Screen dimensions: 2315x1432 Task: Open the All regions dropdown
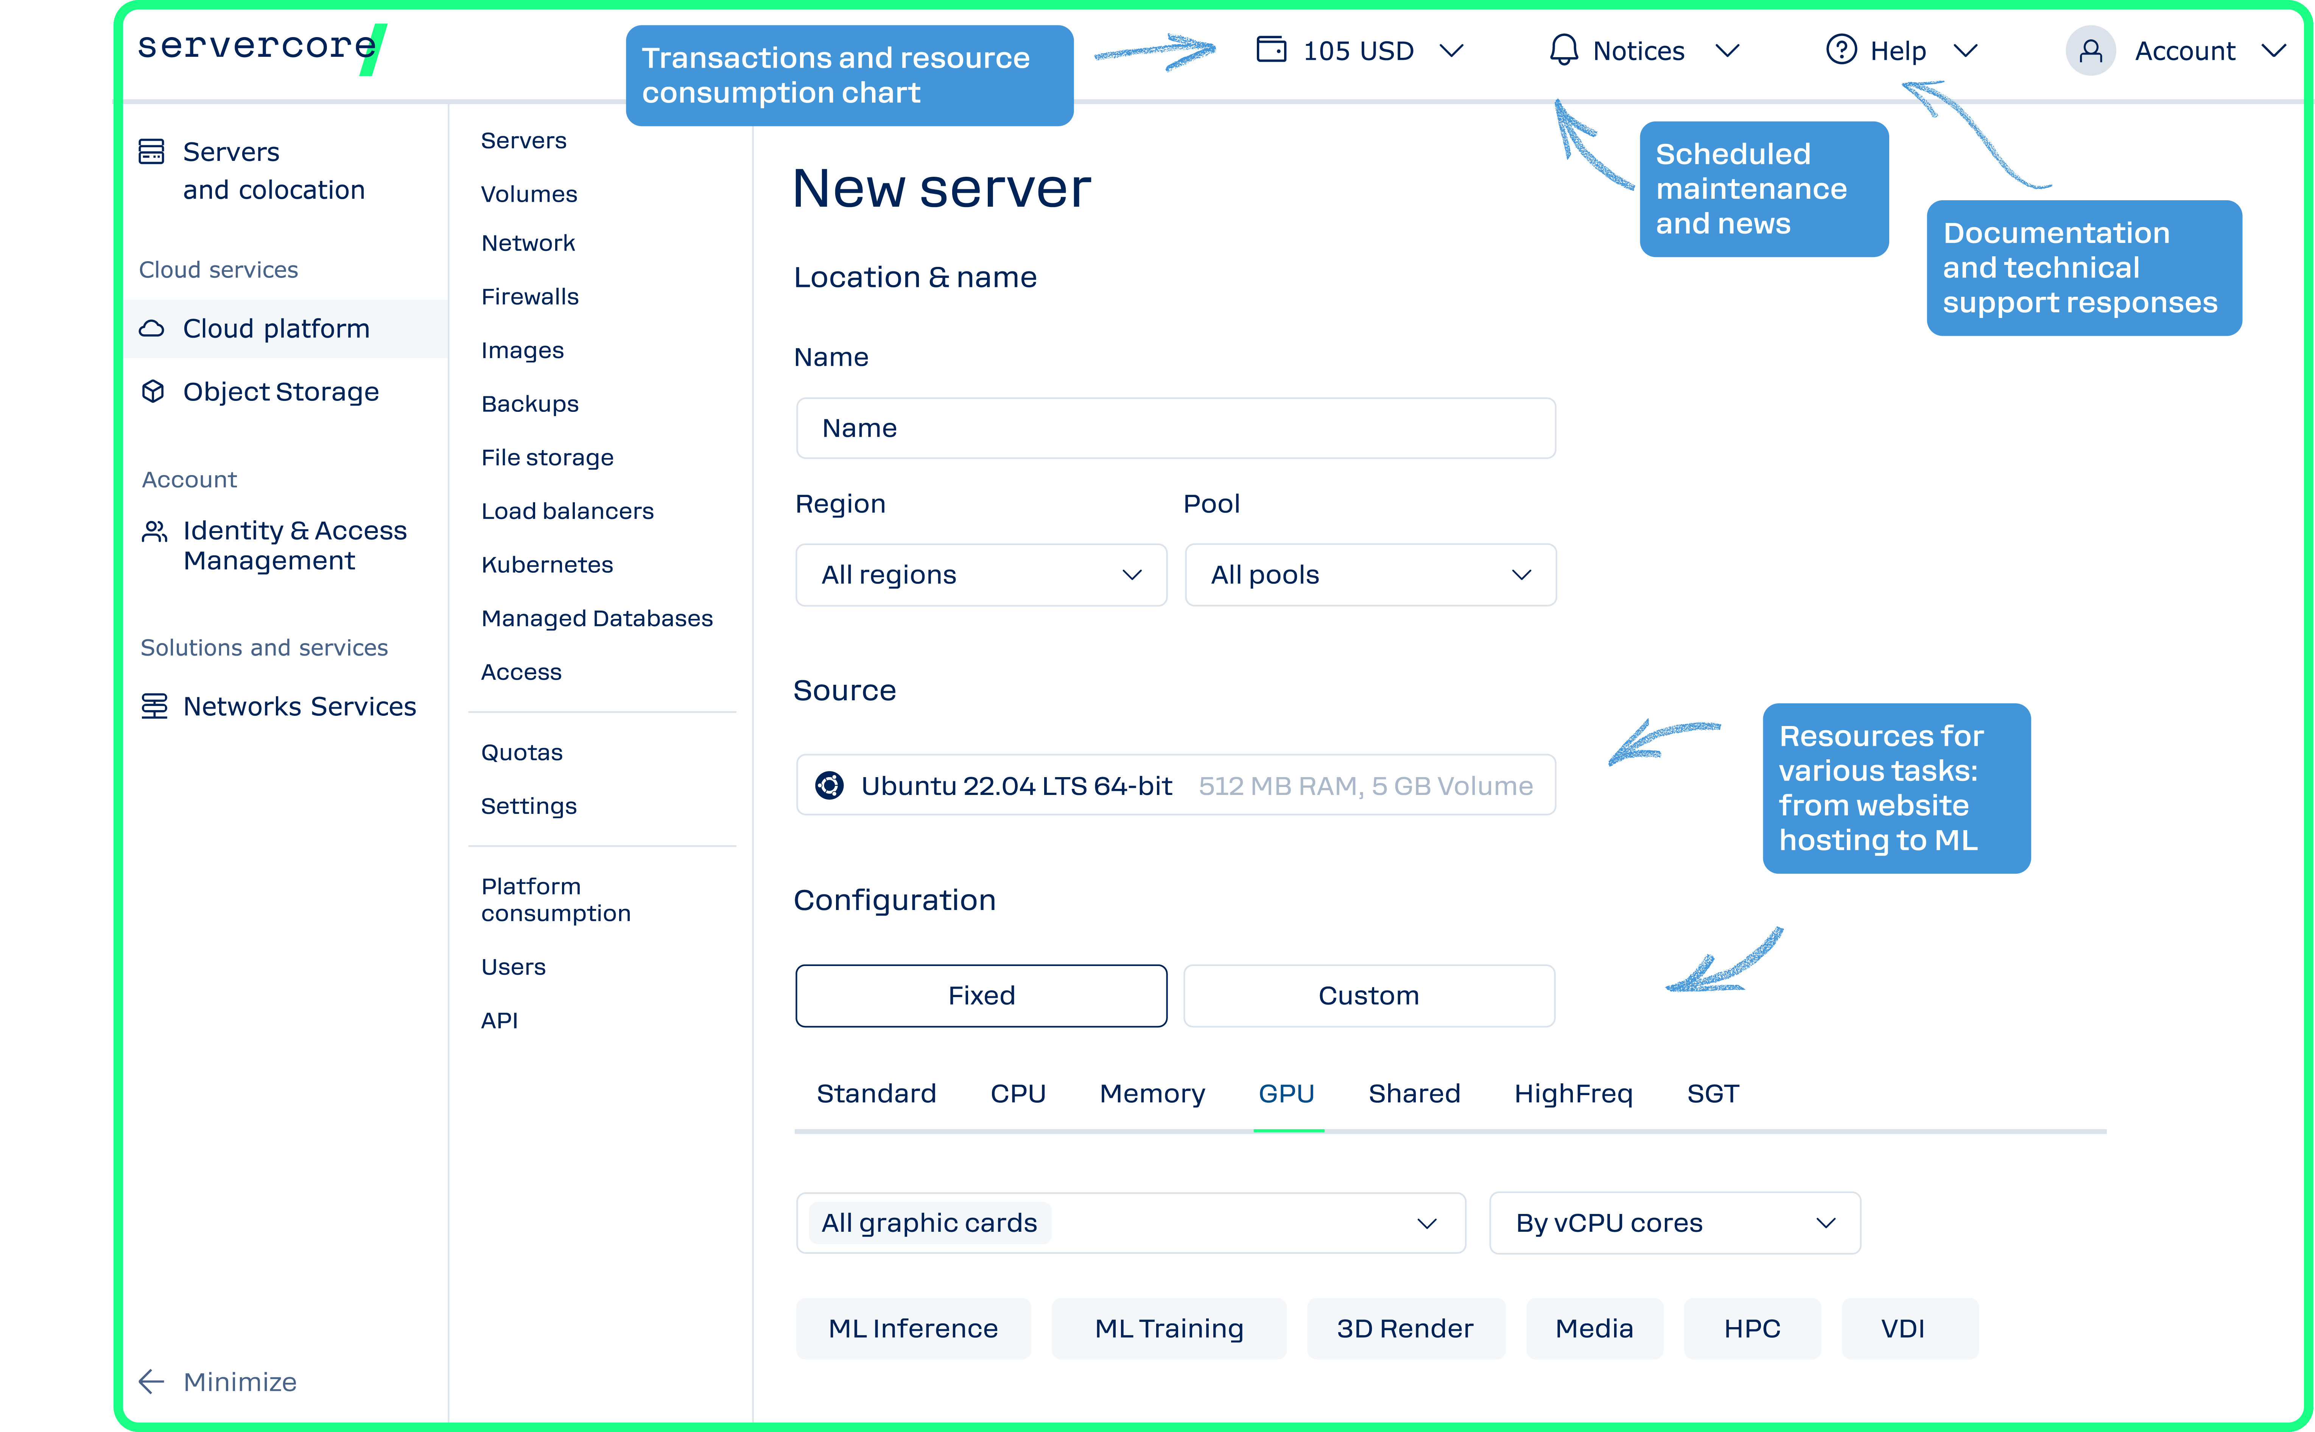point(981,575)
